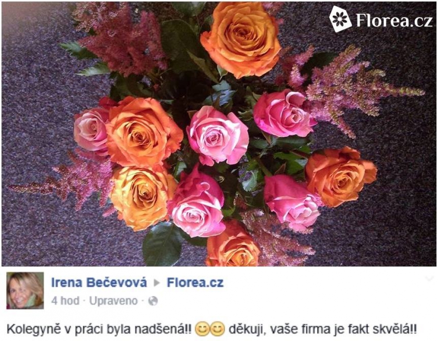Select the text "Kolegyně v práci byla nadšená!!"
Image resolution: width=438 pixels, height=341 pixels.
pos(99,329)
